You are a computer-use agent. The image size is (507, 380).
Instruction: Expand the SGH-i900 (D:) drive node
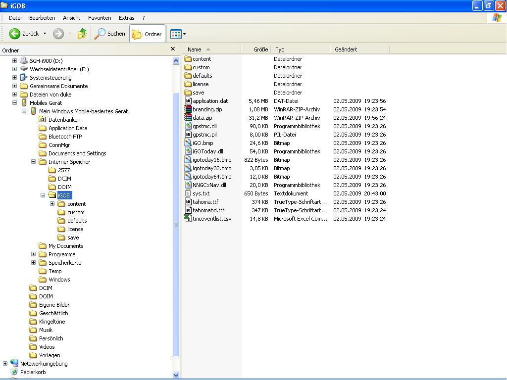click(x=14, y=60)
